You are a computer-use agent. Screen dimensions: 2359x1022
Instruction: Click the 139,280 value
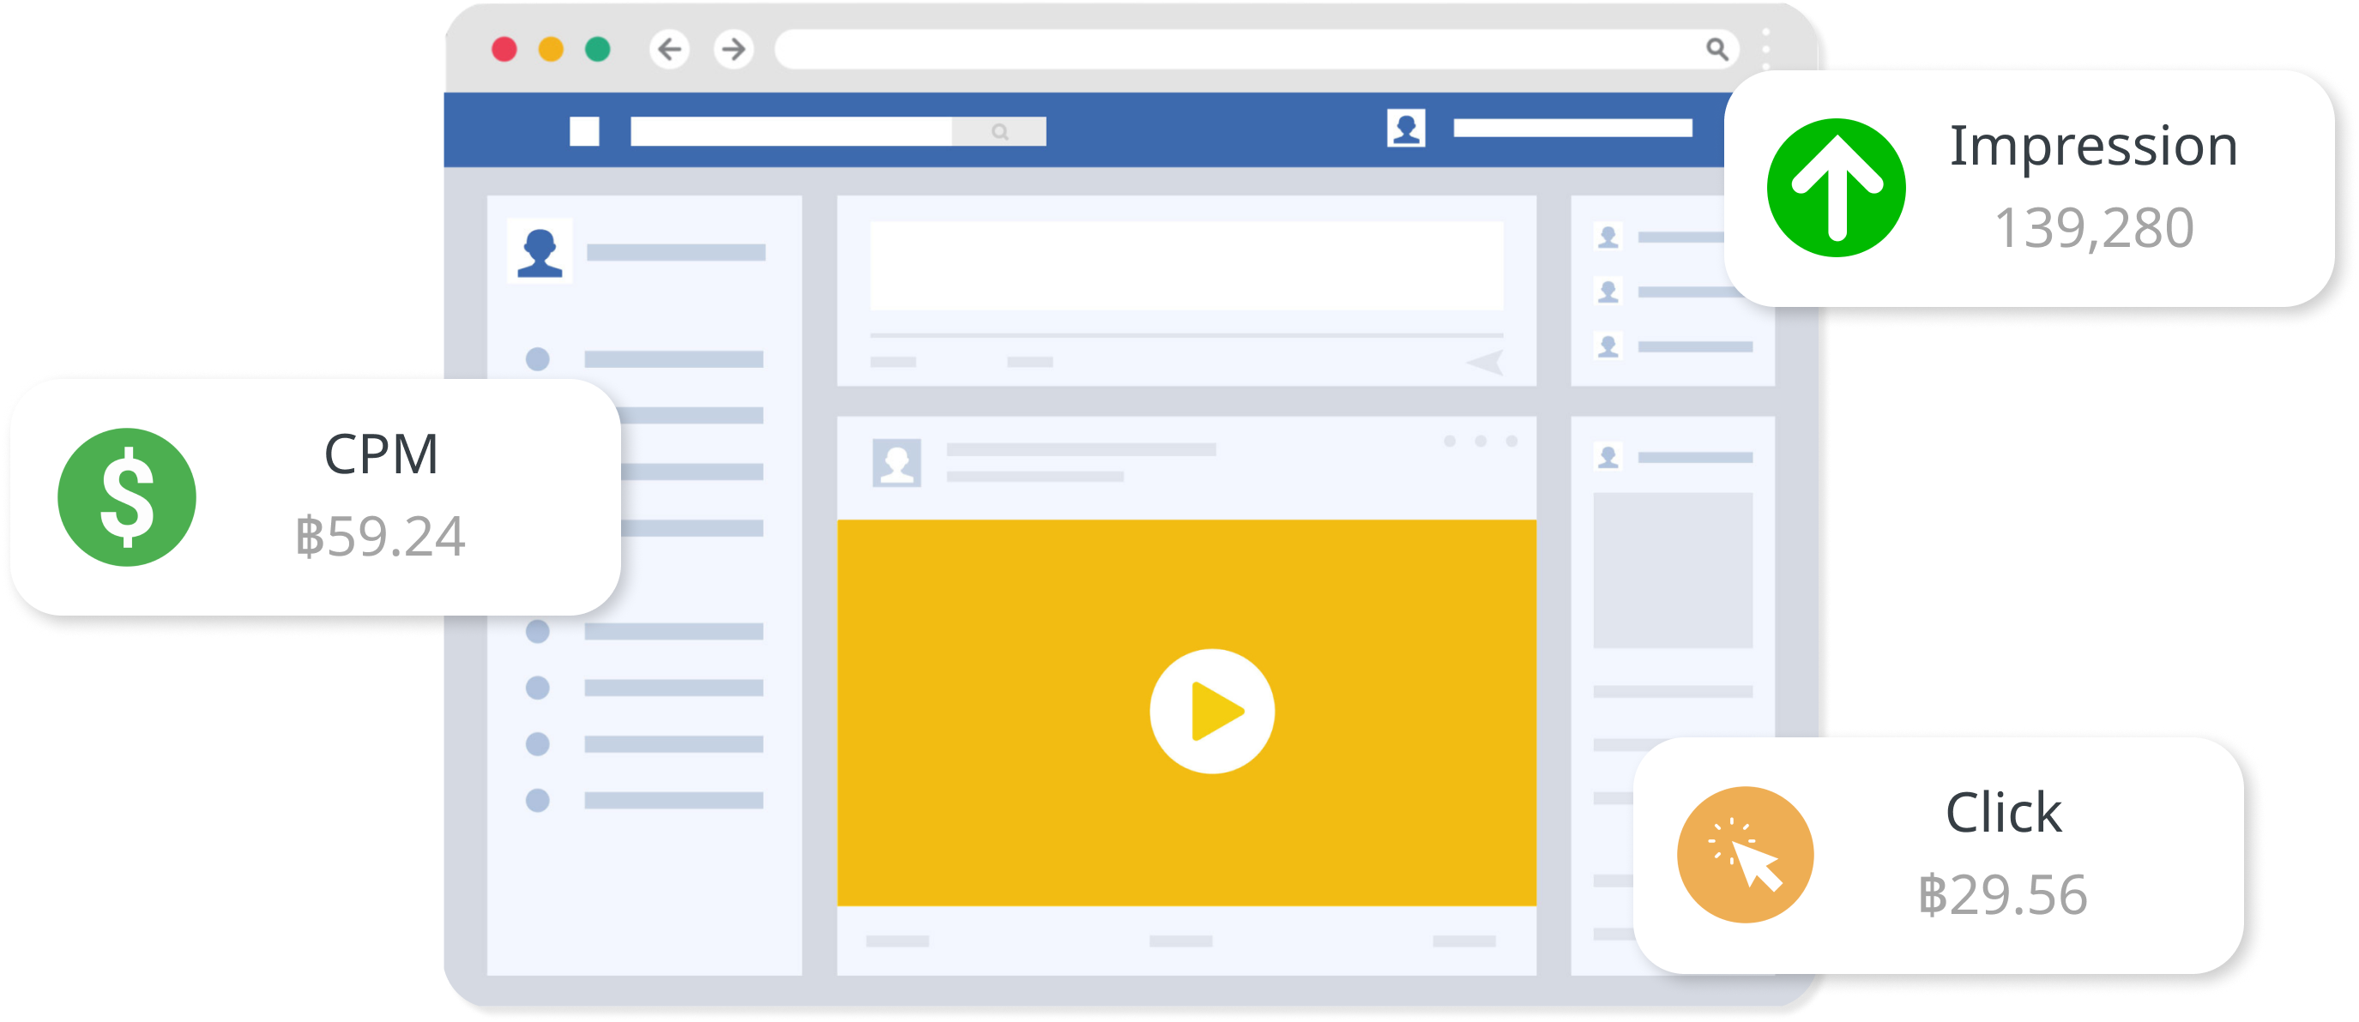[x=2094, y=228]
